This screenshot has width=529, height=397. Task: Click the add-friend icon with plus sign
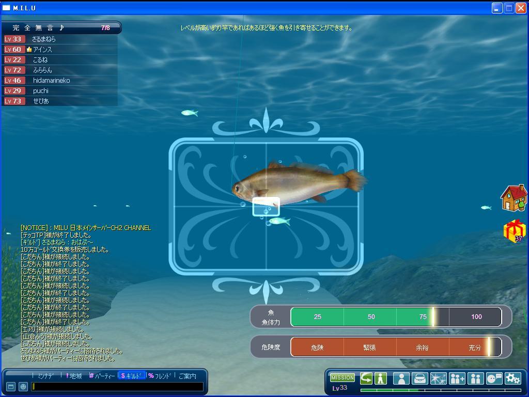pyautogui.click(x=457, y=378)
